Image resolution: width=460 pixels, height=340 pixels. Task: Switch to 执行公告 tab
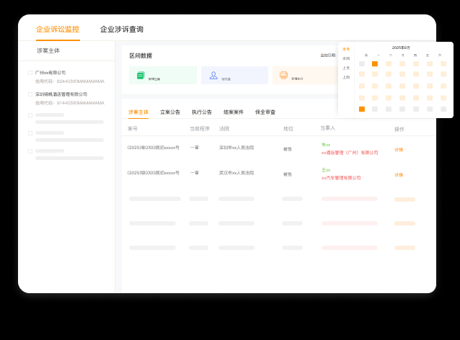coord(202,112)
